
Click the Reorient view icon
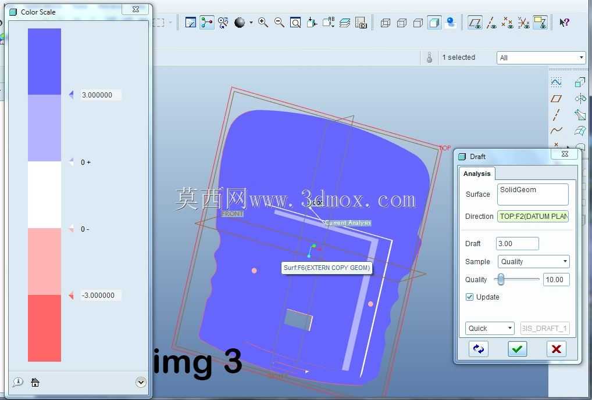coord(312,23)
